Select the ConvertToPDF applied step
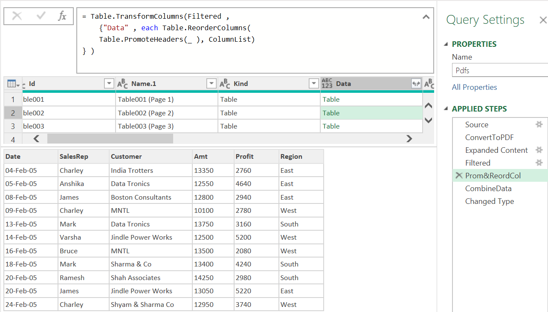The height and width of the screenshot is (312, 548). tap(489, 137)
